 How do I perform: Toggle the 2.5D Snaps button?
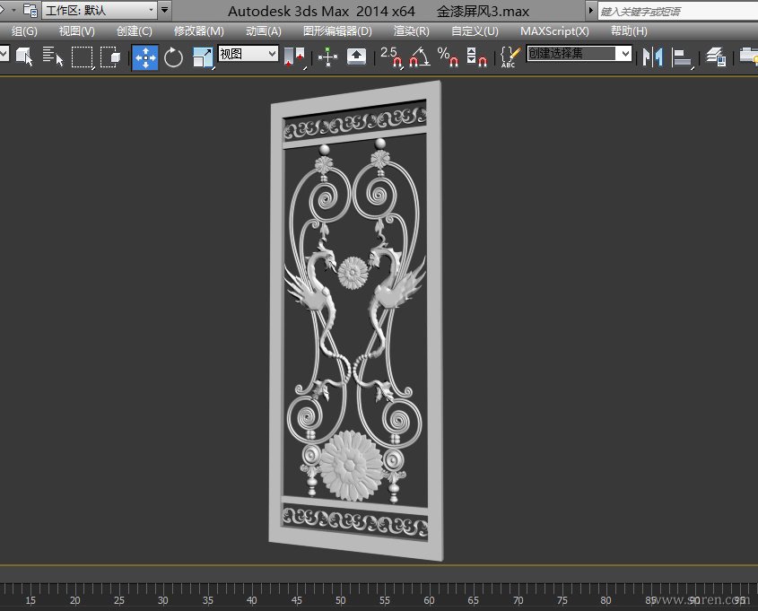click(392, 57)
